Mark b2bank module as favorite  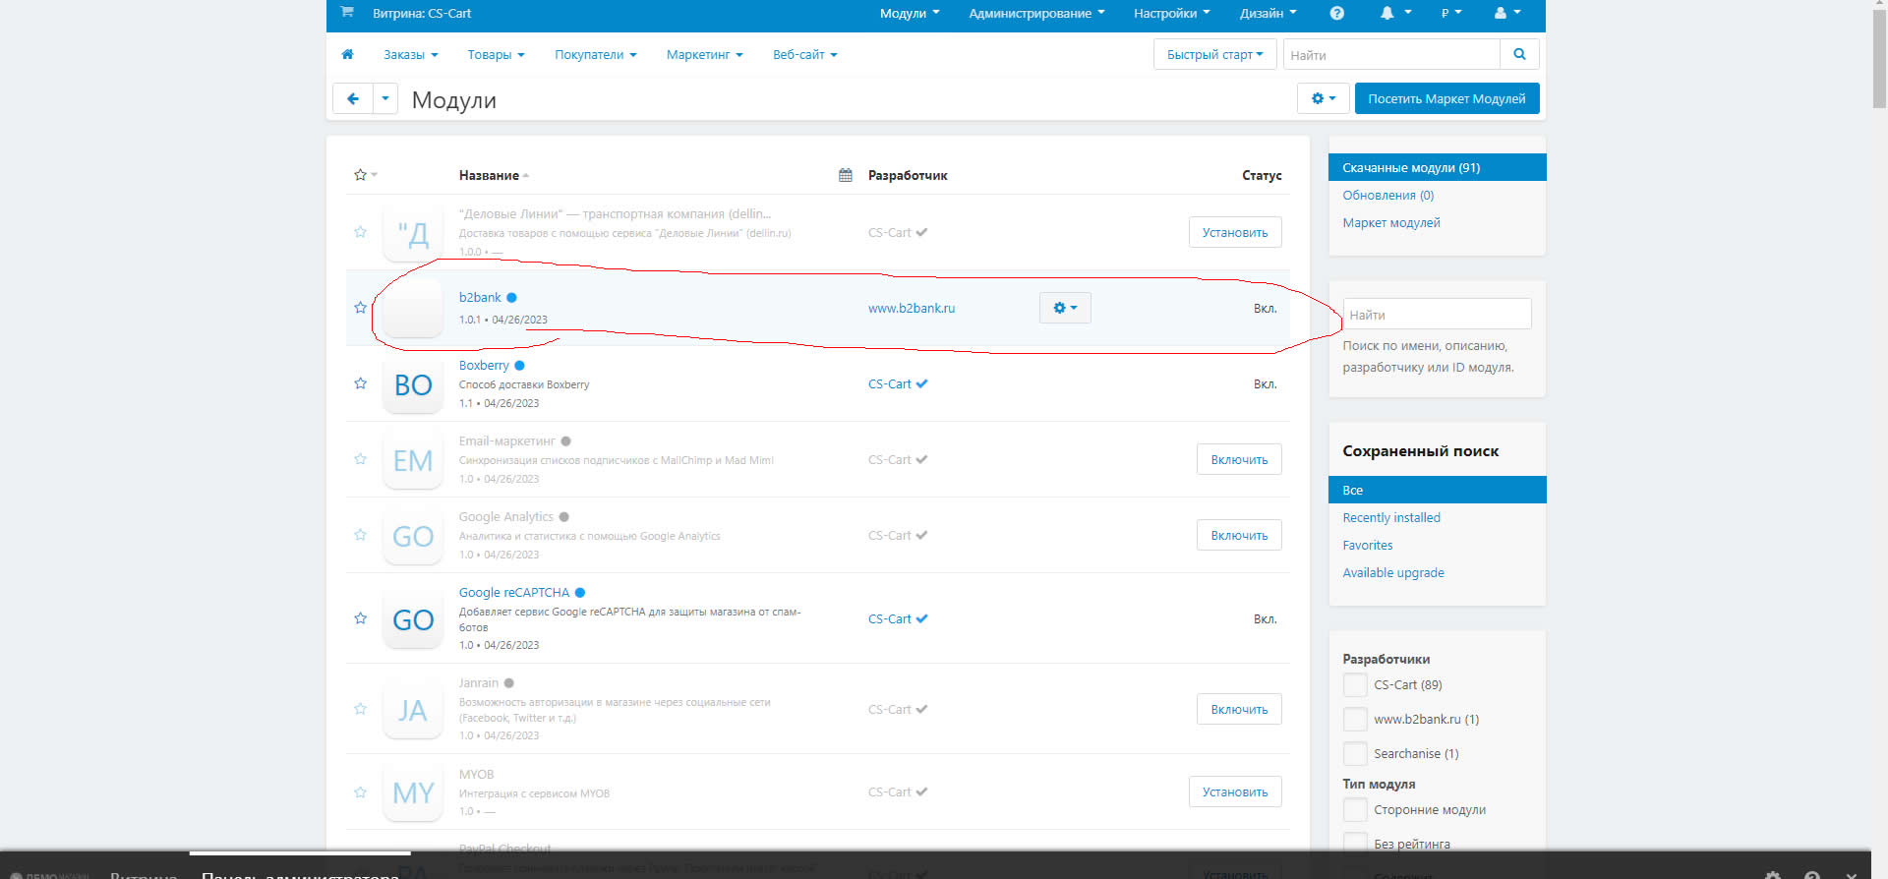tap(360, 308)
